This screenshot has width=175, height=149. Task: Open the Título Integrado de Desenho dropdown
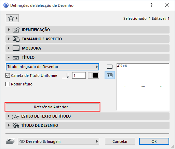point(52,67)
